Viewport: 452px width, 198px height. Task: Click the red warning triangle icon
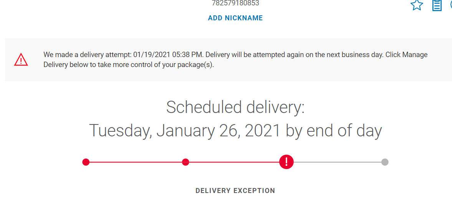coord(21,59)
